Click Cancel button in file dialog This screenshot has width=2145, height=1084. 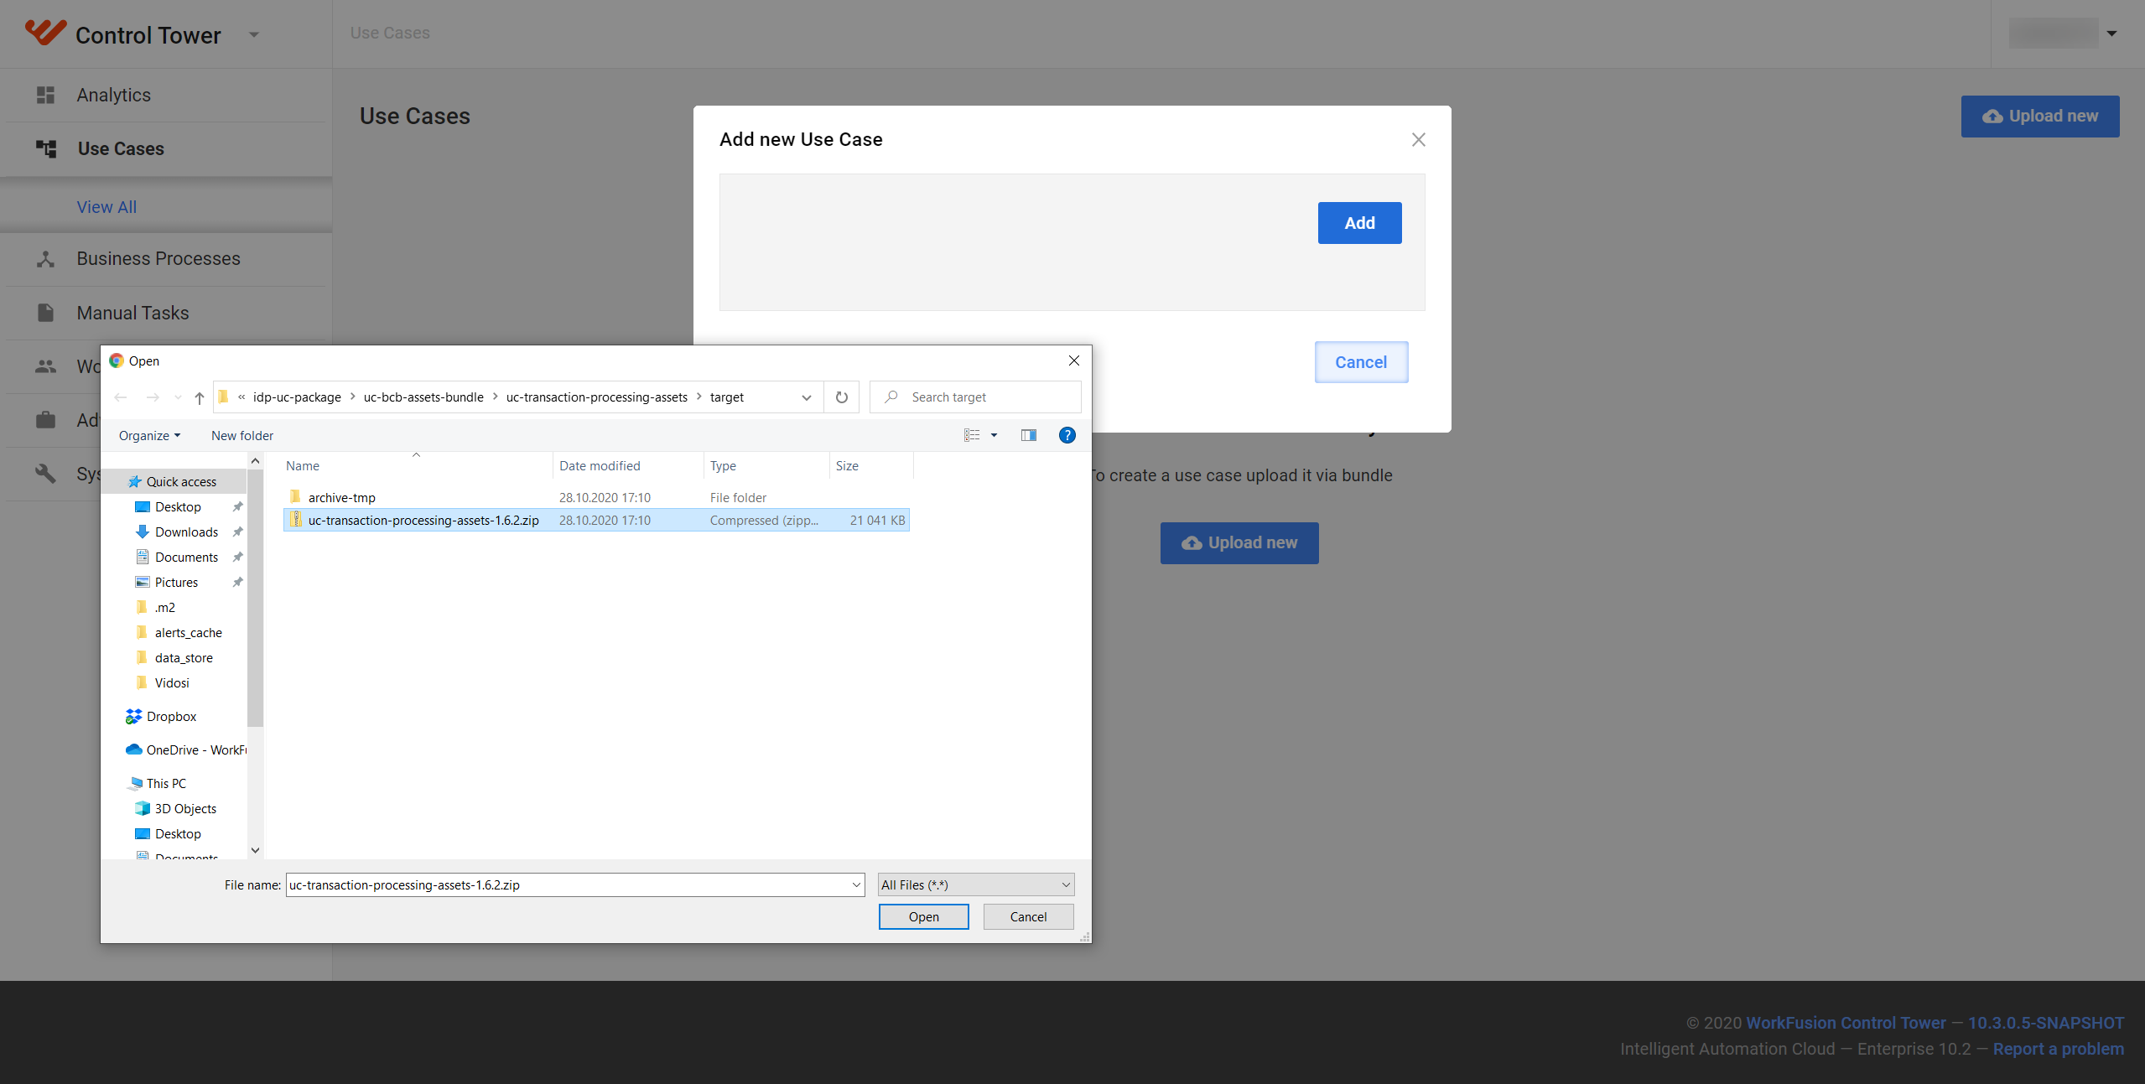pyautogui.click(x=1029, y=917)
